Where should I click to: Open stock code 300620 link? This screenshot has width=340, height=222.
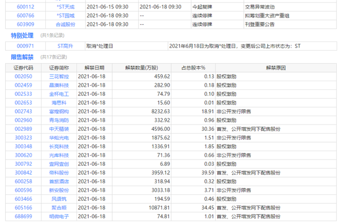(23, 155)
